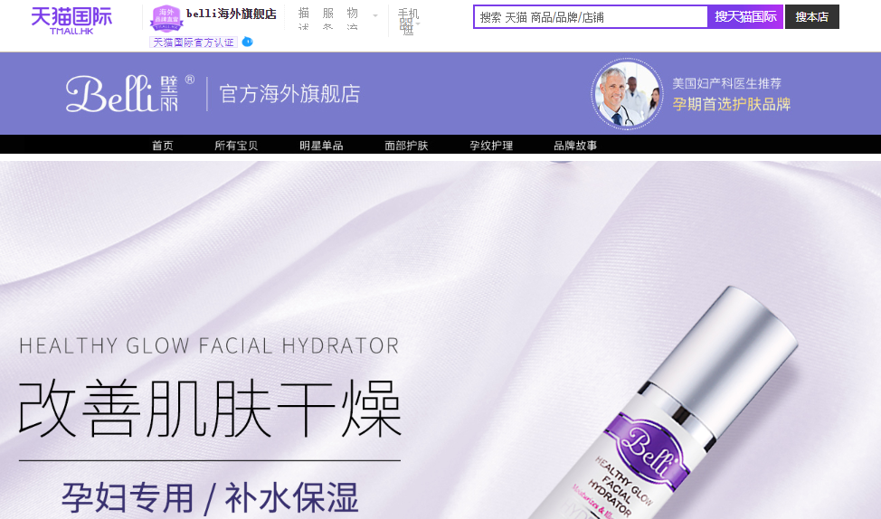
Task: Click the 海外品牌直营 purple shield badge
Action: 166,18
